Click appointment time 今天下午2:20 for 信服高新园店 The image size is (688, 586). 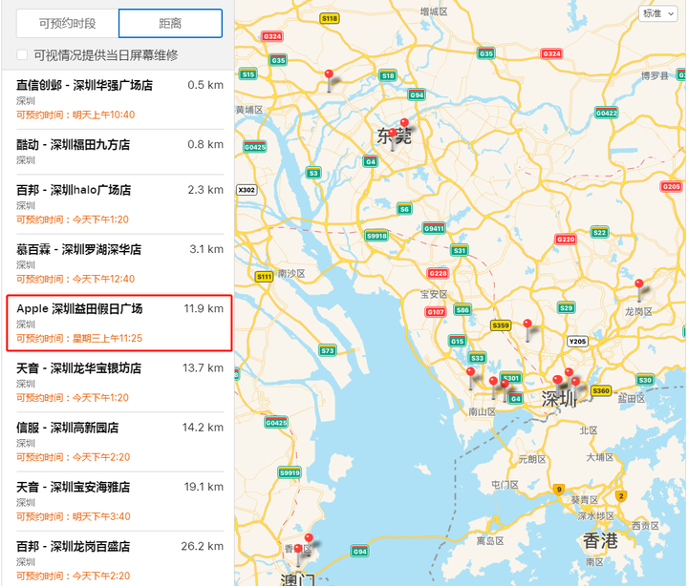coord(101,457)
